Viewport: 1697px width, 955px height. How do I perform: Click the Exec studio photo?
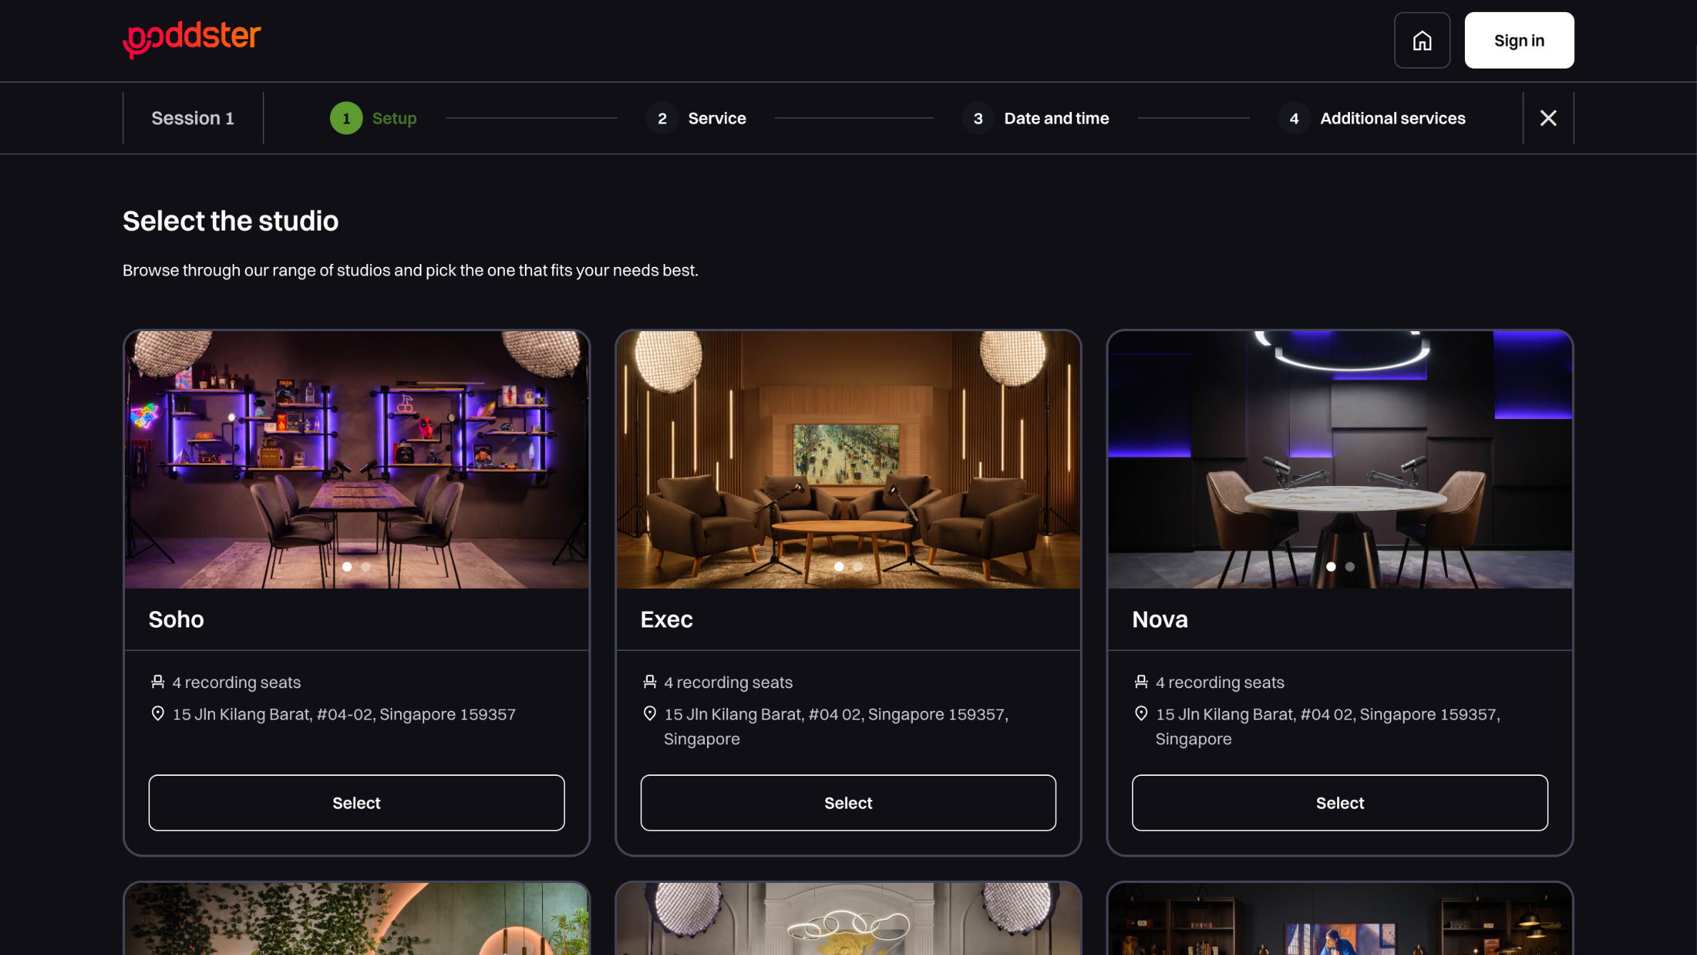point(848,459)
